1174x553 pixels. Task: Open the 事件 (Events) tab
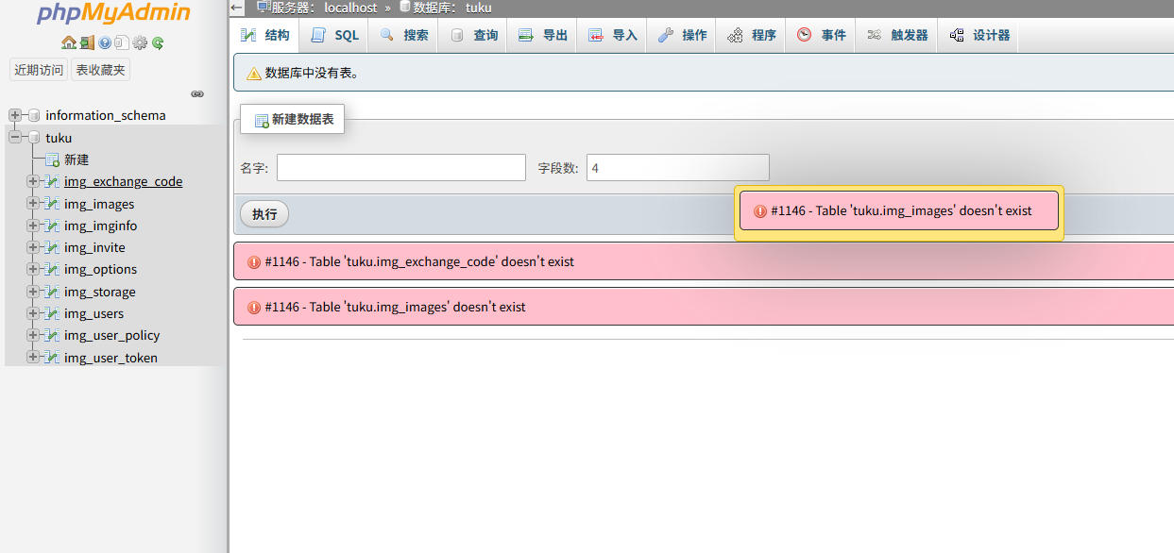coord(821,35)
